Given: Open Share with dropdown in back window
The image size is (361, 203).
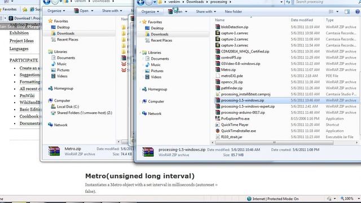Looking at the screenshot, I should pyautogui.click(x=112, y=11).
